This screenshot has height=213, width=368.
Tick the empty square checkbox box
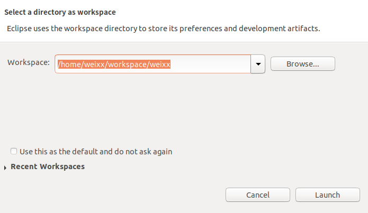click(14, 151)
